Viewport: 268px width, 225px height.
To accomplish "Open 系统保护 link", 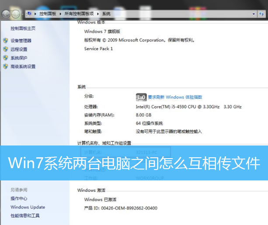I will 19,58.
